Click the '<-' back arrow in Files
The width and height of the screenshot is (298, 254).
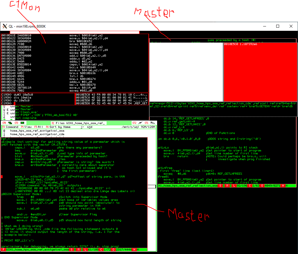click(82, 127)
